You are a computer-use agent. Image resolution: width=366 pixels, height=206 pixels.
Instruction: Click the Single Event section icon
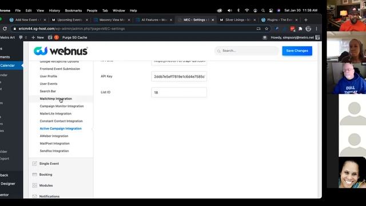tap(34, 164)
